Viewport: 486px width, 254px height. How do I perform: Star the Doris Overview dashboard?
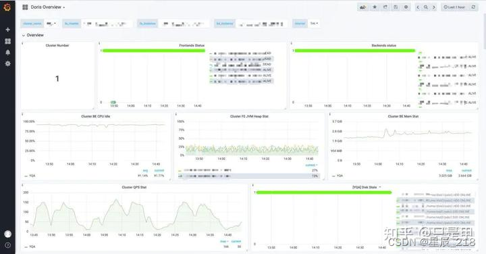pos(375,7)
